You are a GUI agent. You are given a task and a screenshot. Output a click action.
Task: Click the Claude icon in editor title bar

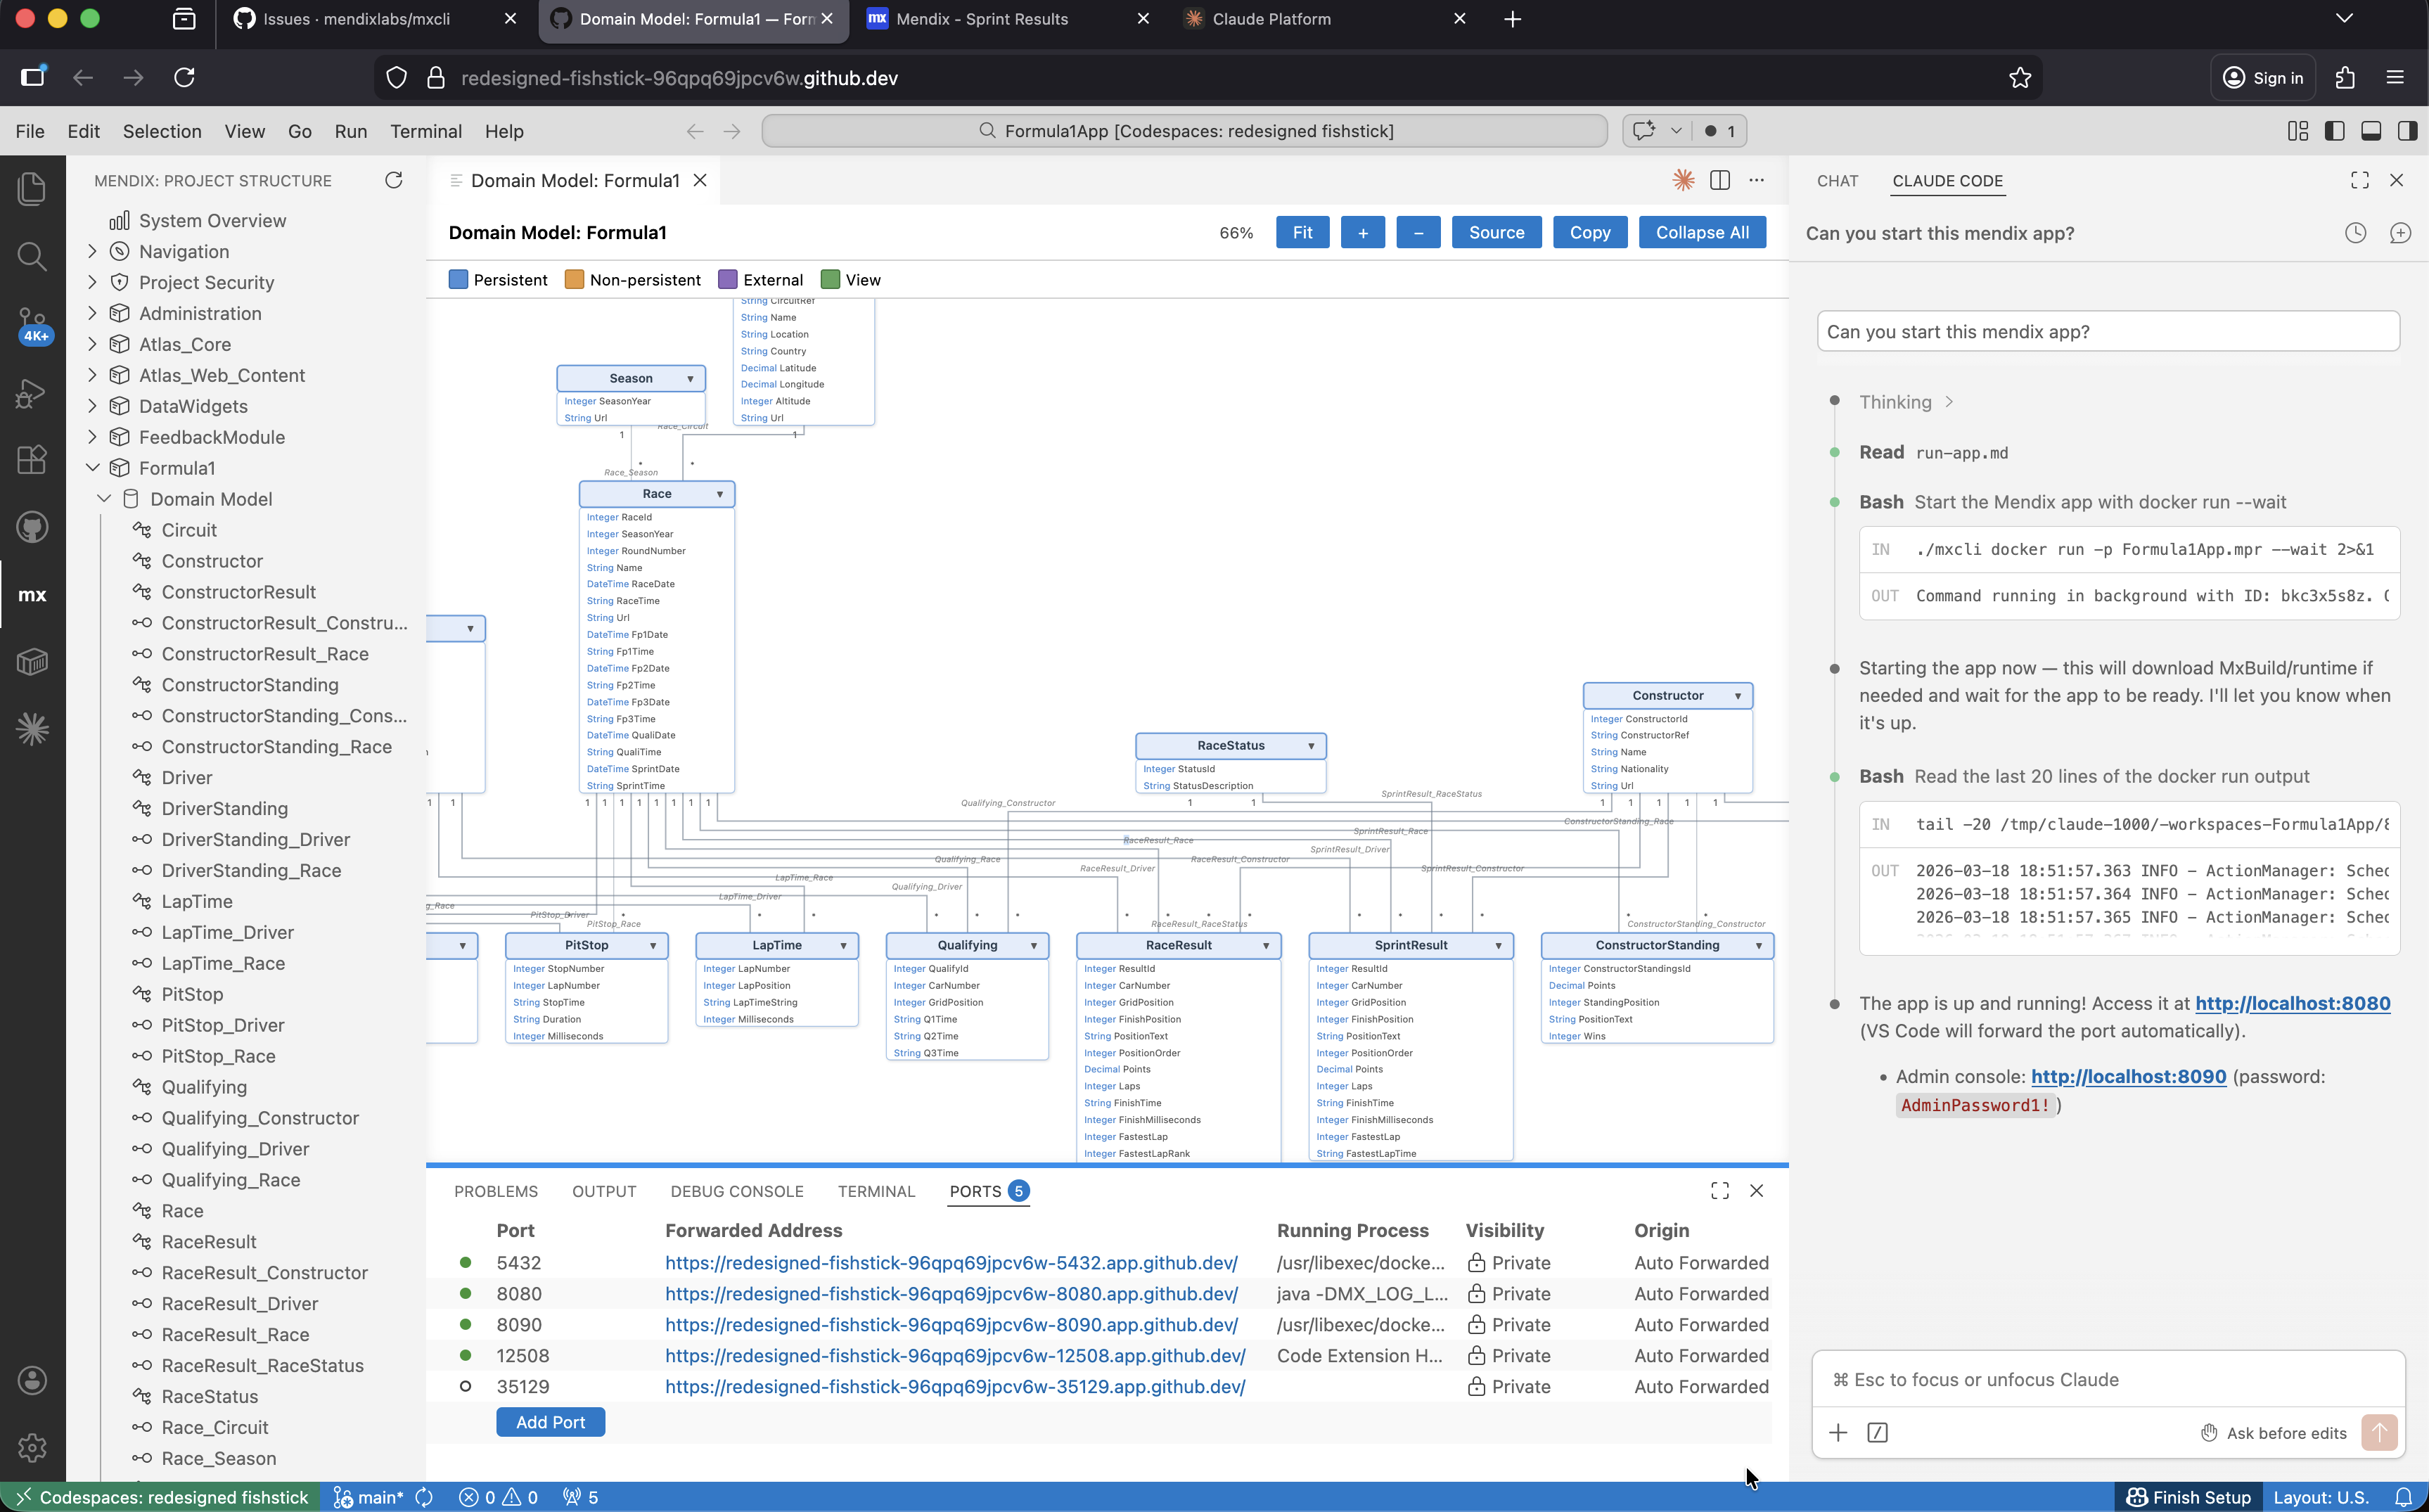[1683, 180]
